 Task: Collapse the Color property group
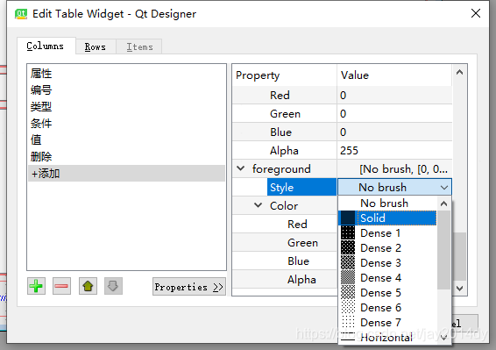(x=259, y=205)
